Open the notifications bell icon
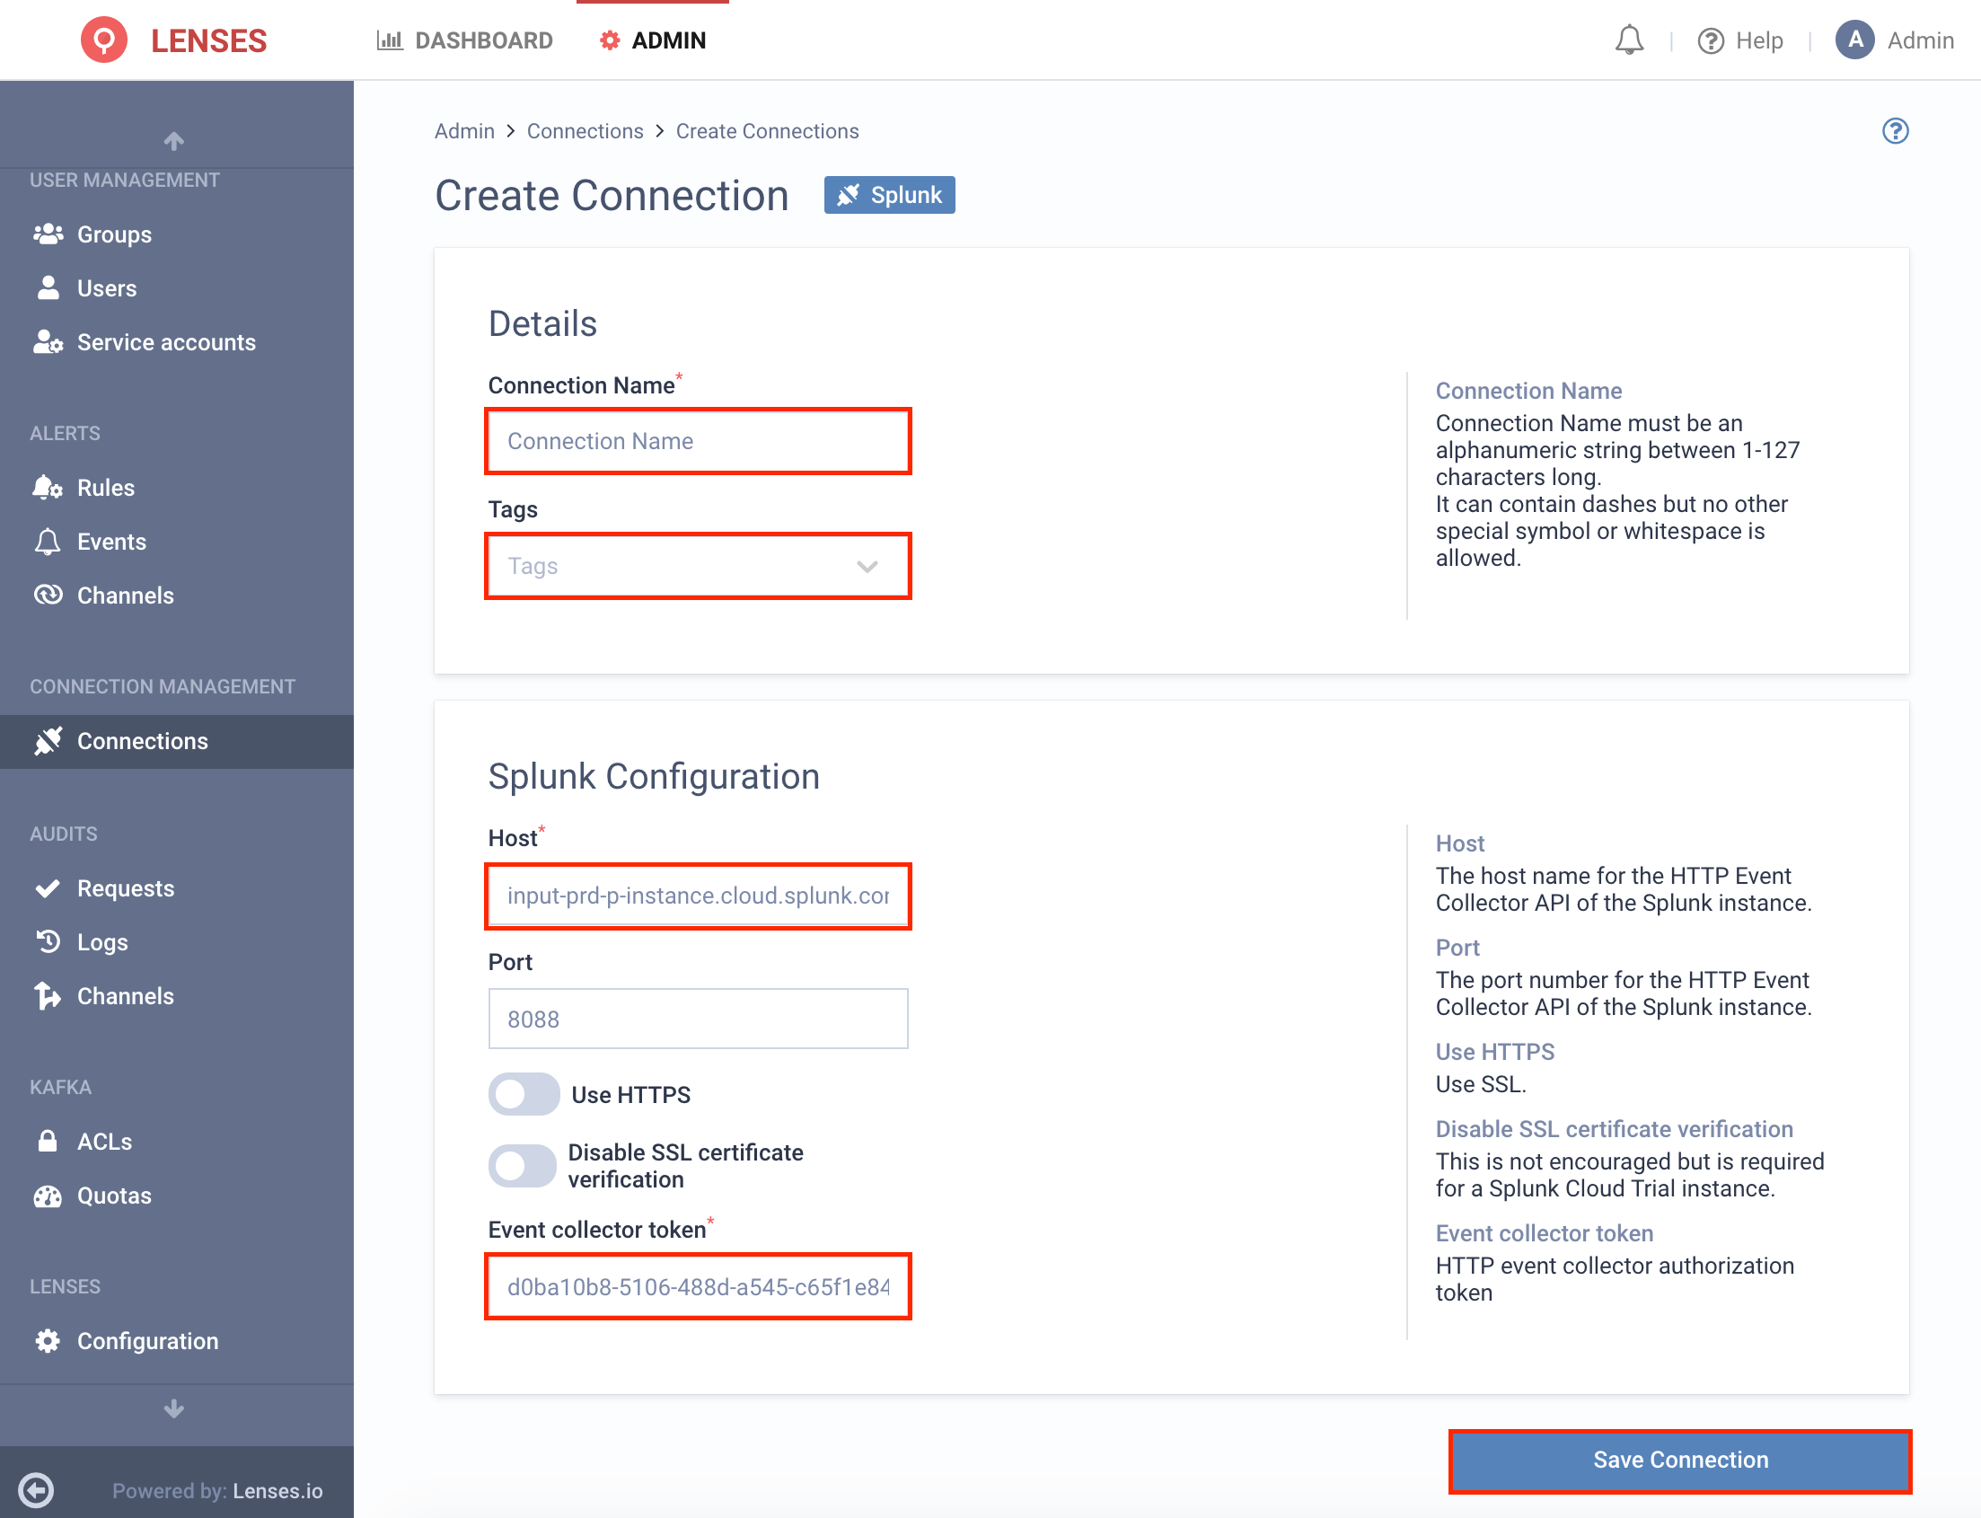Image resolution: width=1981 pixels, height=1518 pixels. tap(1629, 40)
